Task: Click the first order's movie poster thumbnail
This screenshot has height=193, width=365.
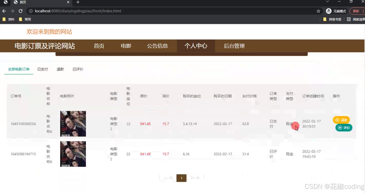Action: tap(73, 123)
